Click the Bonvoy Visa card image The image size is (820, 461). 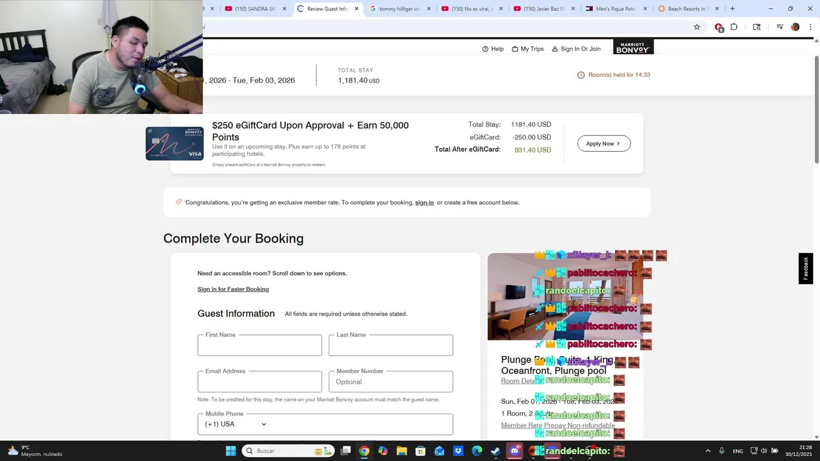click(x=174, y=143)
